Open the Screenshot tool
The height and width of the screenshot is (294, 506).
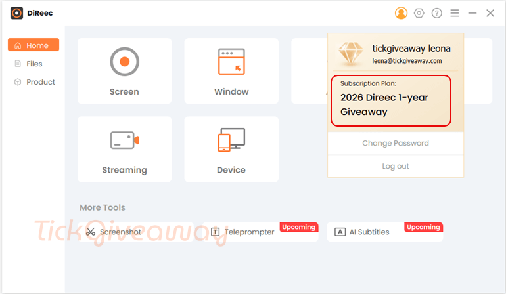click(x=135, y=232)
